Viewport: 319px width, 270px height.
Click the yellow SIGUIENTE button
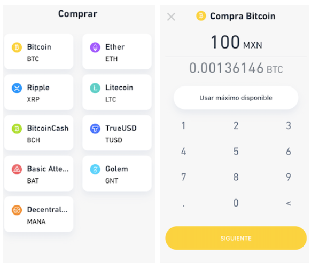[x=236, y=238]
